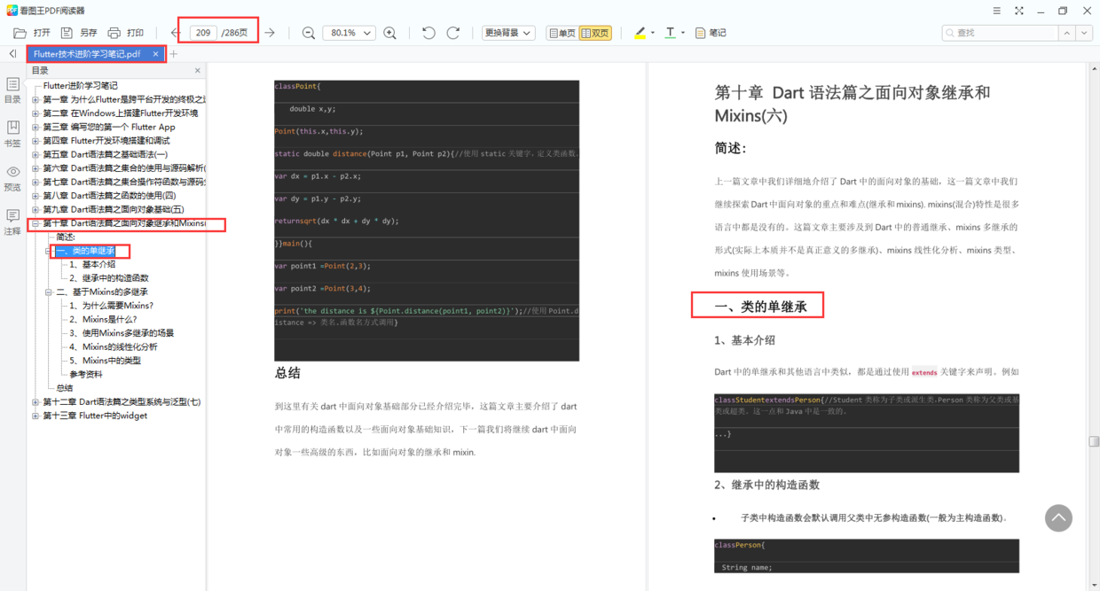Show the 目录 outline sidebar panel

[12, 90]
